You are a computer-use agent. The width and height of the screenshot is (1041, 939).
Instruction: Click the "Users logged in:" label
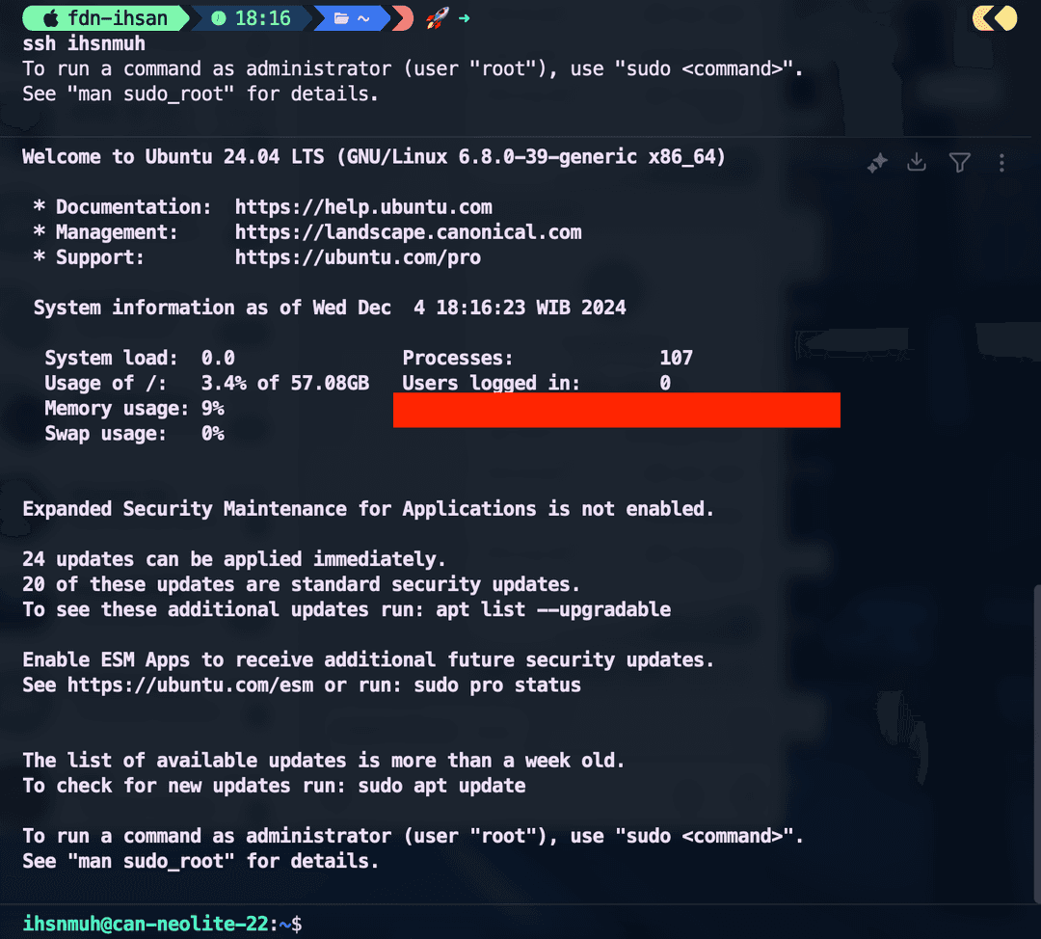[x=492, y=383]
